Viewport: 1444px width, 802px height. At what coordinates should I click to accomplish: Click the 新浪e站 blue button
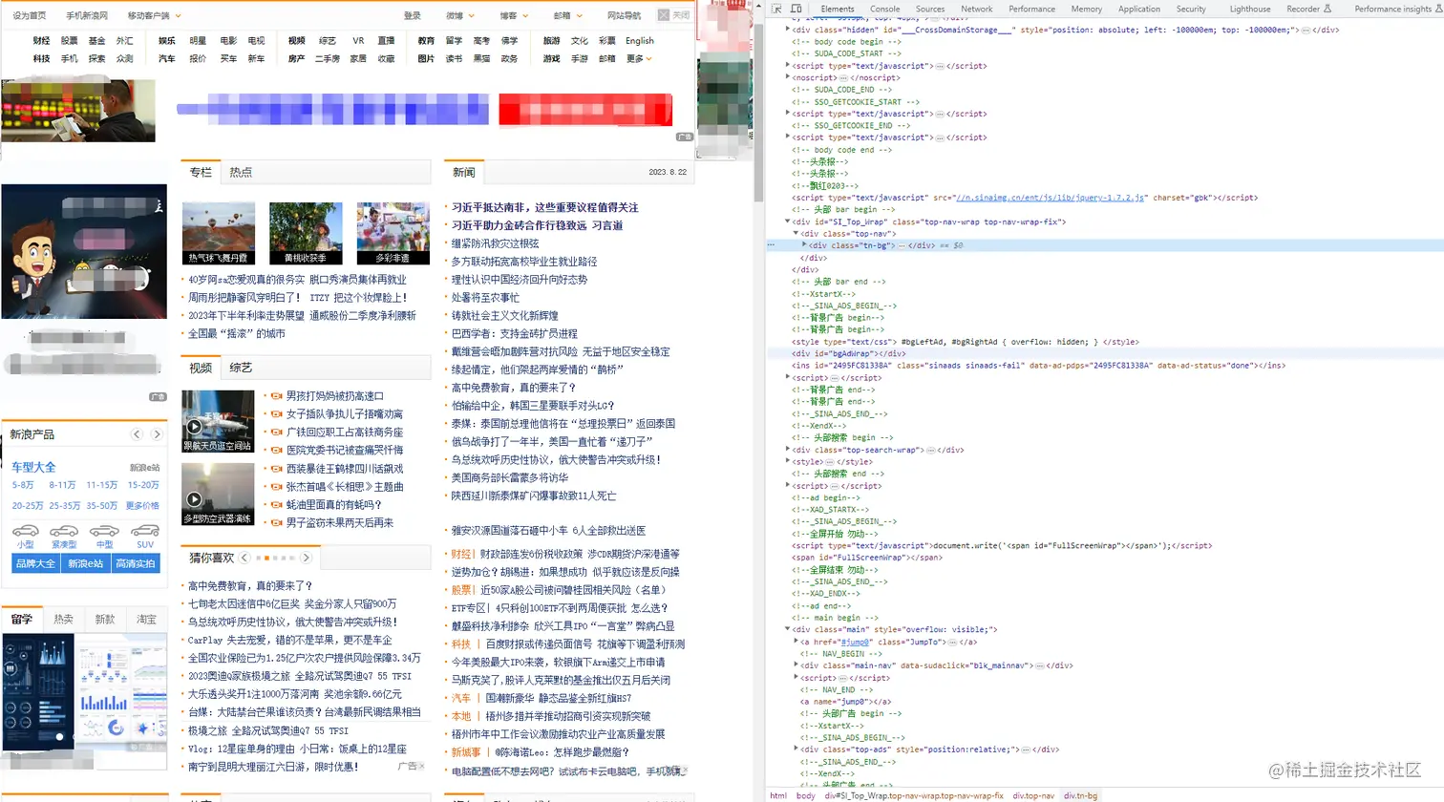(x=85, y=563)
